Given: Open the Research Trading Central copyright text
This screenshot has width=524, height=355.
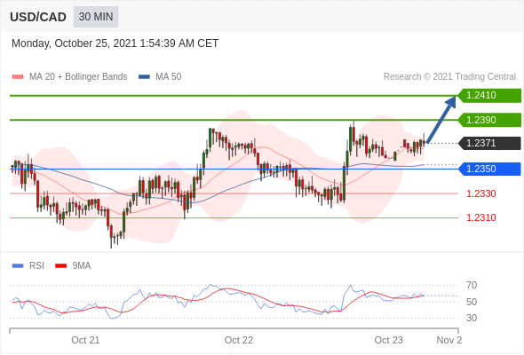Looking at the screenshot, I should coord(449,77).
